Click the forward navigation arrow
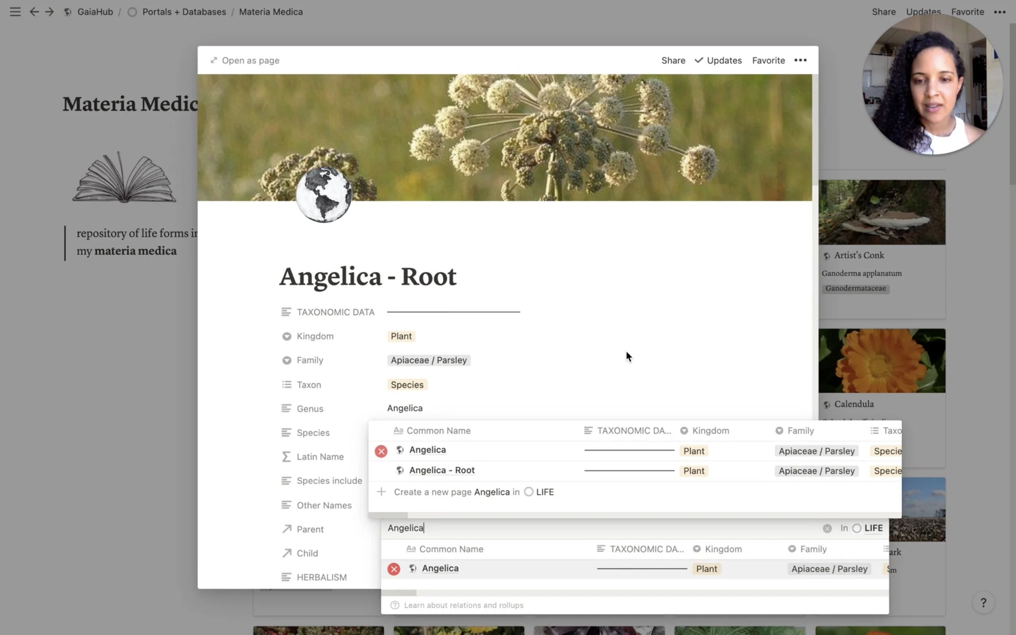Image resolution: width=1016 pixels, height=635 pixels. click(50, 12)
